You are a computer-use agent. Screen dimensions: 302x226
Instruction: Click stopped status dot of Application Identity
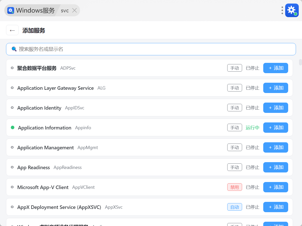tap(12, 108)
